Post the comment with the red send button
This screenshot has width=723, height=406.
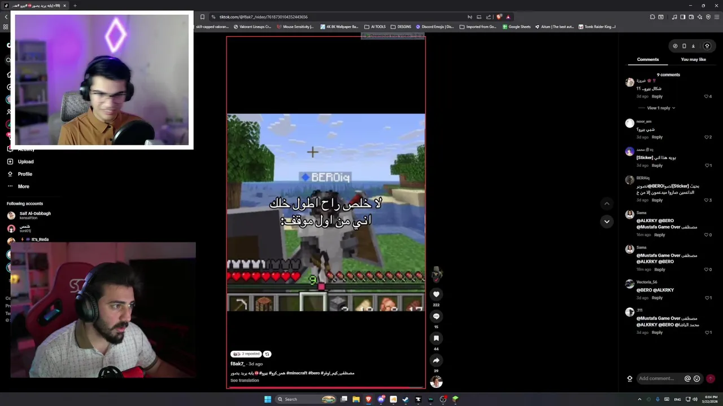711,379
